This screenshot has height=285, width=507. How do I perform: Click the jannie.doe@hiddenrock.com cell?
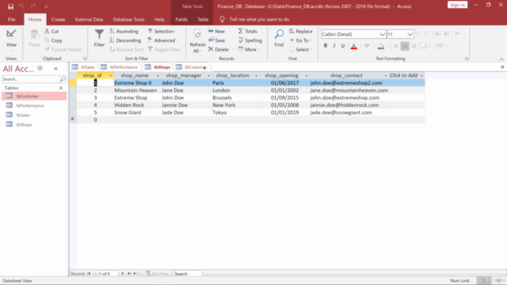click(349, 105)
